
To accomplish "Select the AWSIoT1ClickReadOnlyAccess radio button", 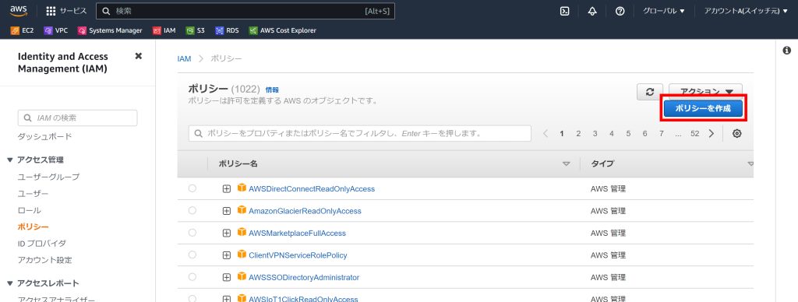I will (192, 298).
